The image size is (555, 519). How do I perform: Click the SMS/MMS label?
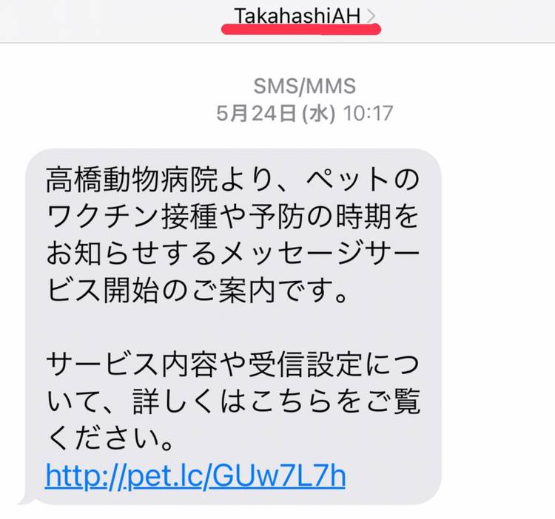pyautogui.click(x=305, y=86)
